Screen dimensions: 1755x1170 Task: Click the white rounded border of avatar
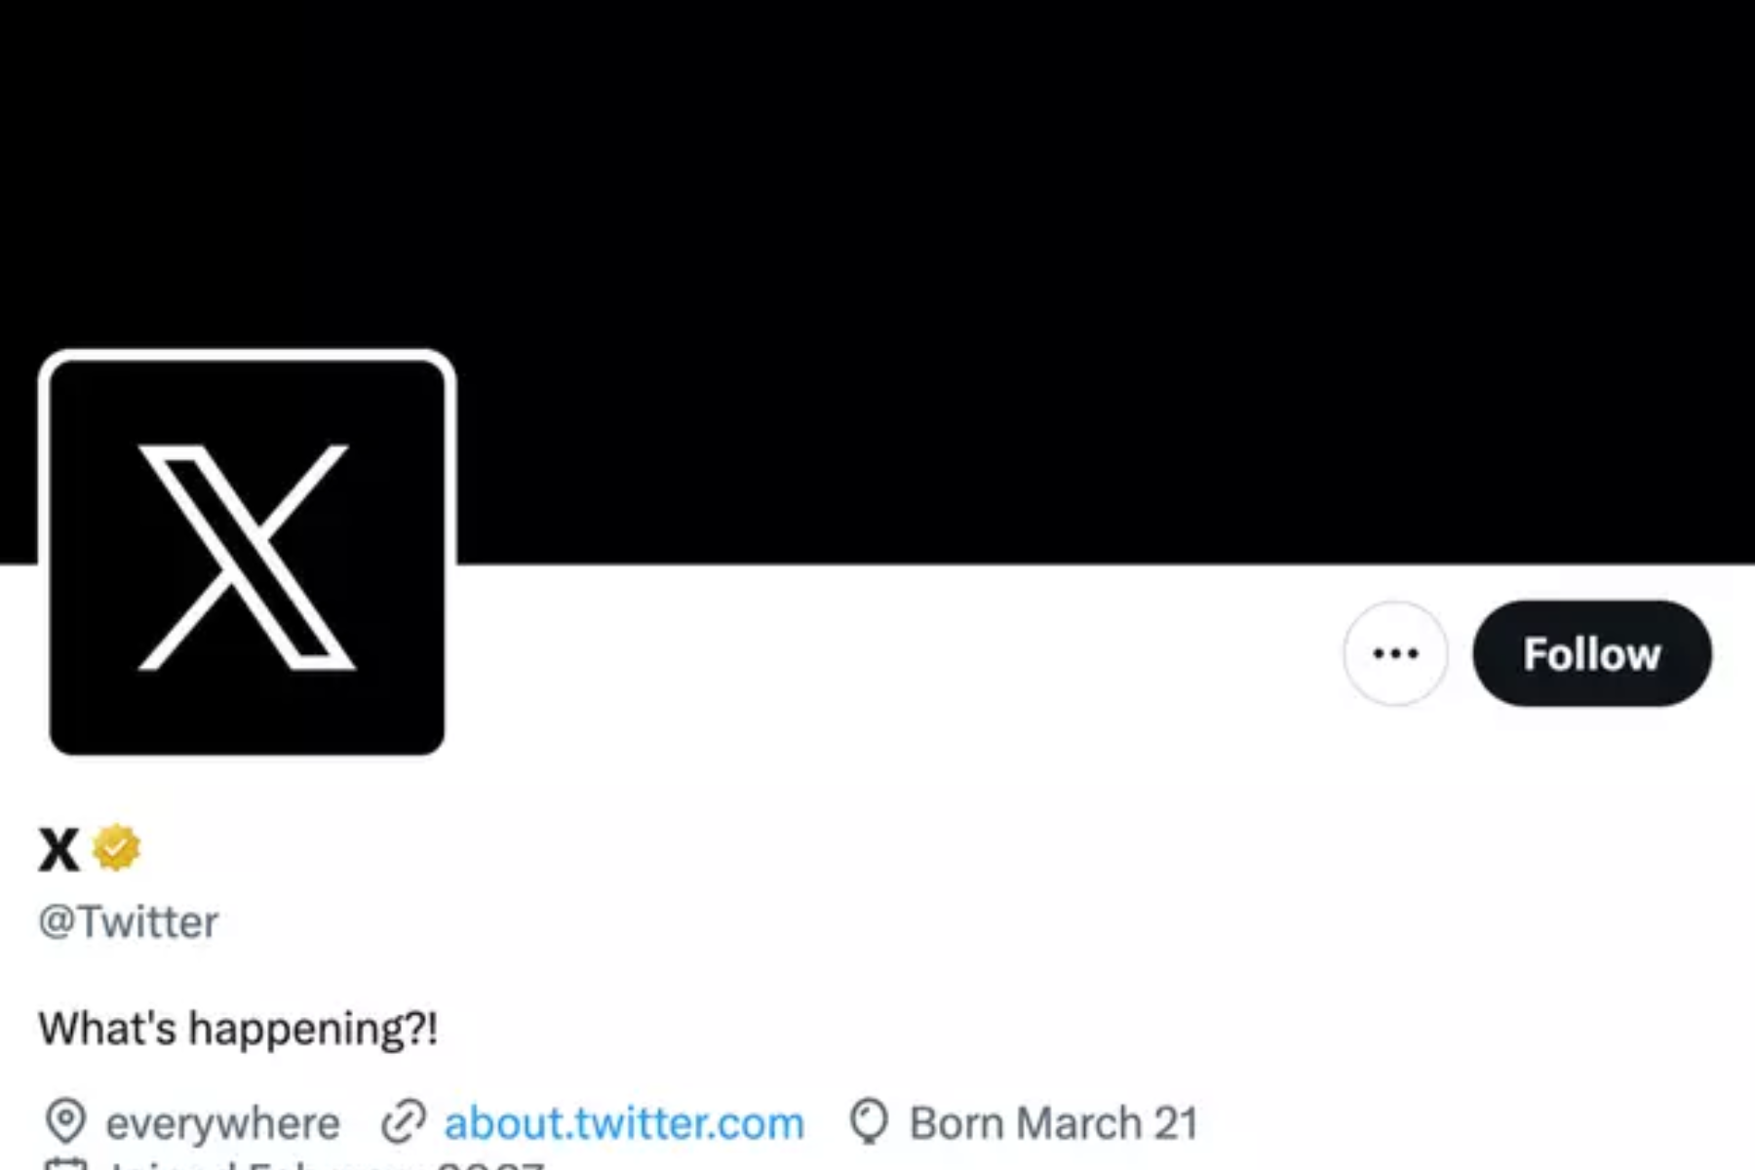(x=247, y=355)
